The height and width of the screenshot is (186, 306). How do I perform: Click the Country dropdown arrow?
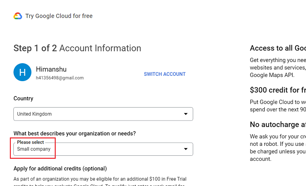(186, 114)
